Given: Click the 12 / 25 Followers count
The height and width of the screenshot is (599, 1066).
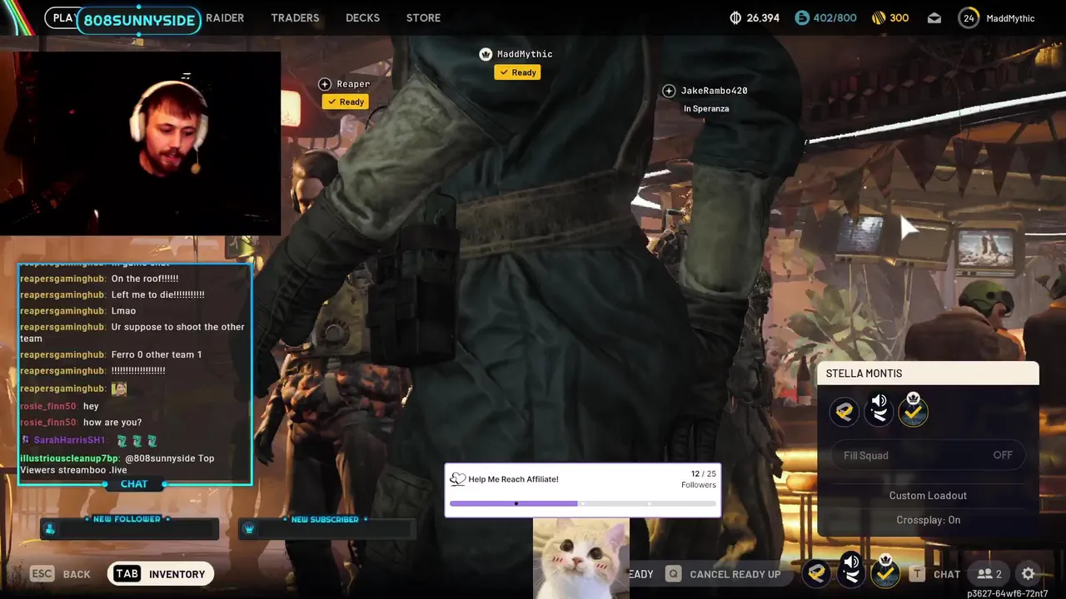Looking at the screenshot, I should coord(699,479).
